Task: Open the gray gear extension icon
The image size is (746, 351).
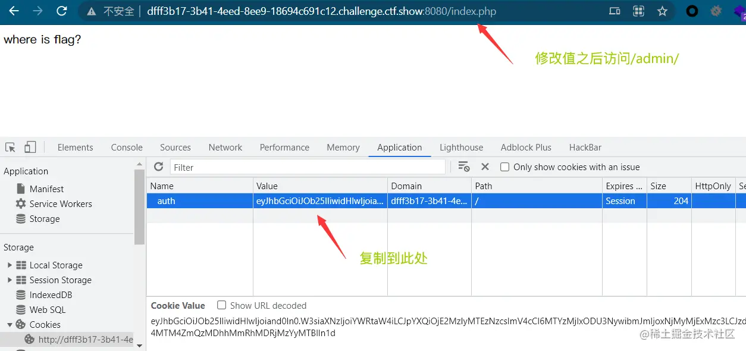Action: tap(716, 11)
